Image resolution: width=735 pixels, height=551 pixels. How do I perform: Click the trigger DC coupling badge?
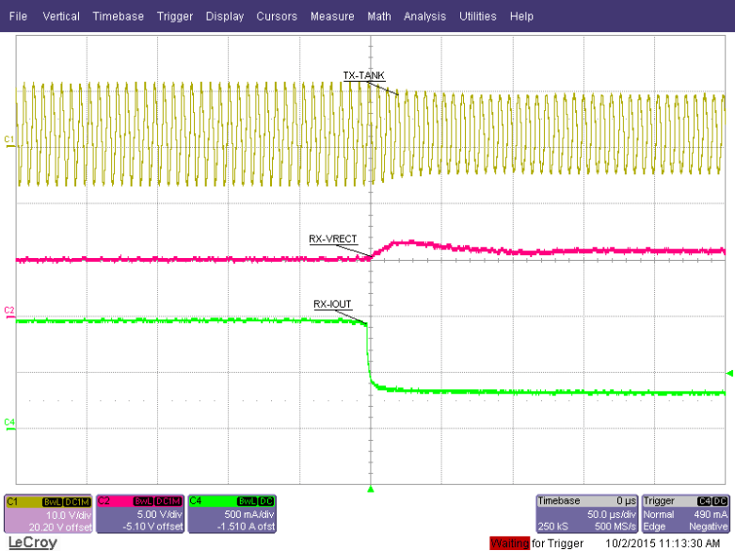(720, 501)
